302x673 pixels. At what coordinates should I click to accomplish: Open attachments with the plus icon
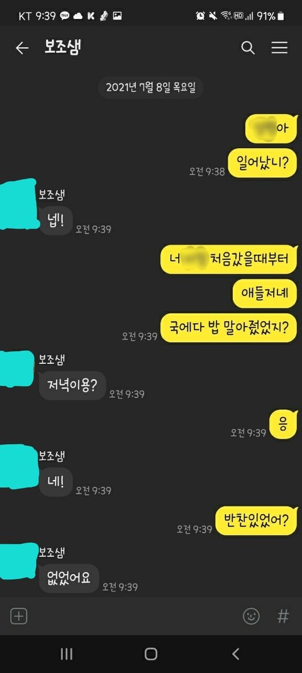point(18,616)
